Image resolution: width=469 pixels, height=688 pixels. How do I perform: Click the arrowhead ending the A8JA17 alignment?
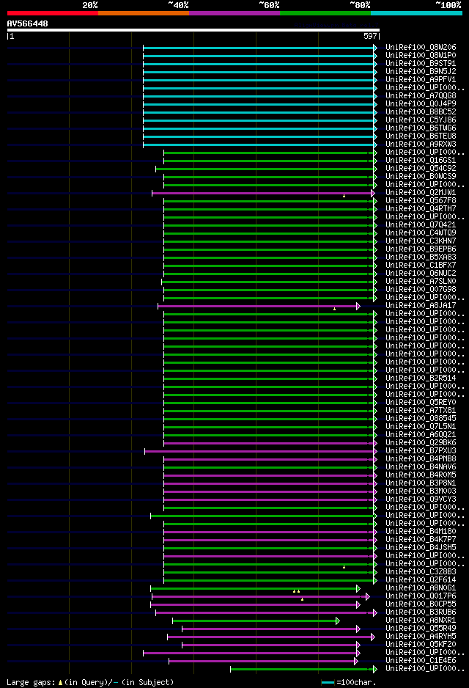click(x=358, y=307)
